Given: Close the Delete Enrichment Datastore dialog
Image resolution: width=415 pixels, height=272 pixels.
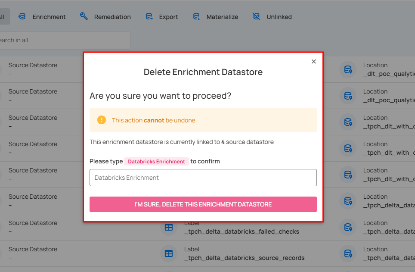Looking at the screenshot, I should tap(314, 62).
